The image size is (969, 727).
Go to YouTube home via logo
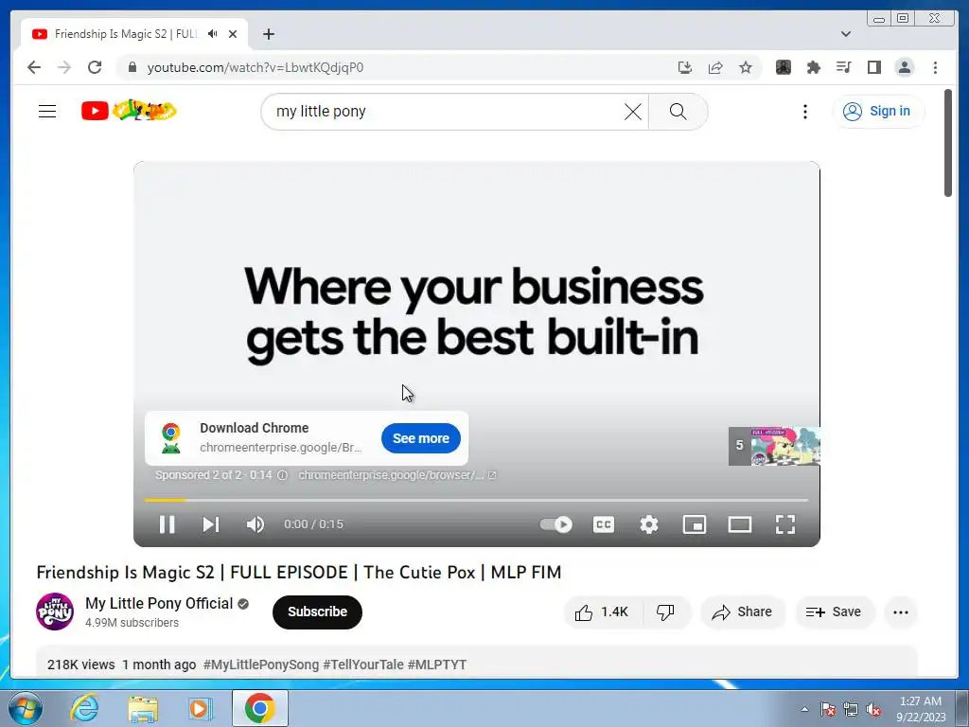point(129,111)
